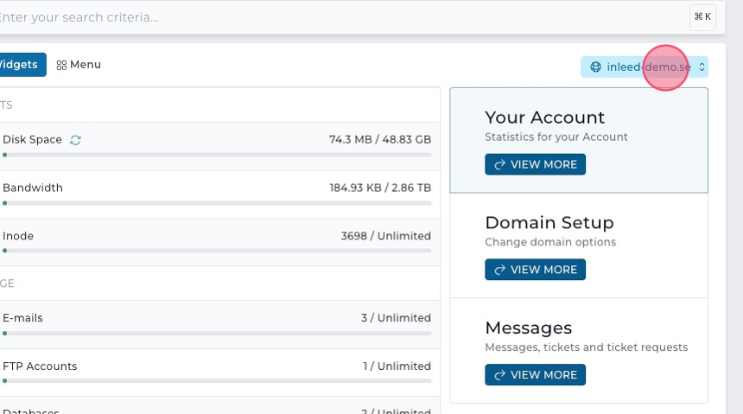Click the Disk Space refresh icon
The height and width of the screenshot is (414, 743).
pyautogui.click(x=76, y=140)
